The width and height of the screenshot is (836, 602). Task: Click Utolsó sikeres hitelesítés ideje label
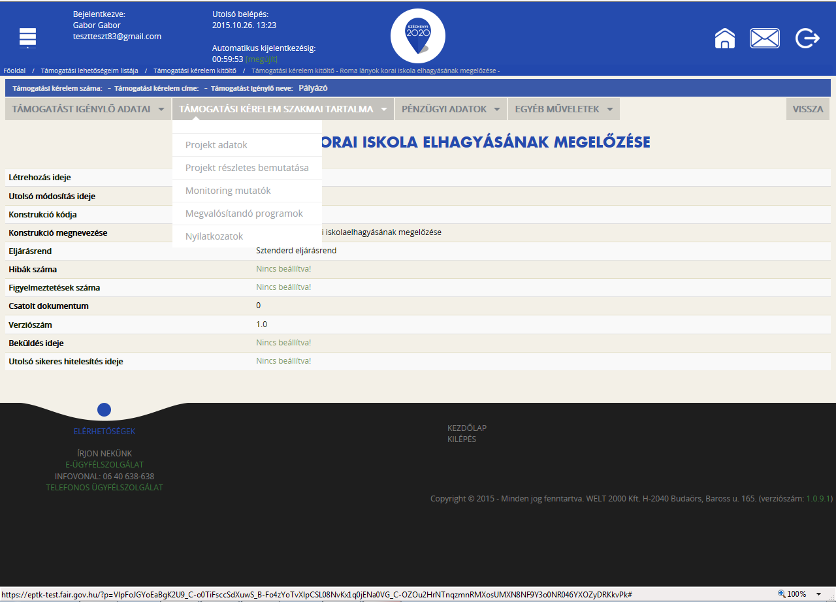tap(66, 361)
